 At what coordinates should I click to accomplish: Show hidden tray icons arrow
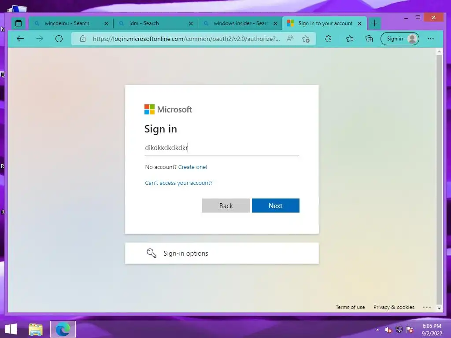[x=377, y=330]
